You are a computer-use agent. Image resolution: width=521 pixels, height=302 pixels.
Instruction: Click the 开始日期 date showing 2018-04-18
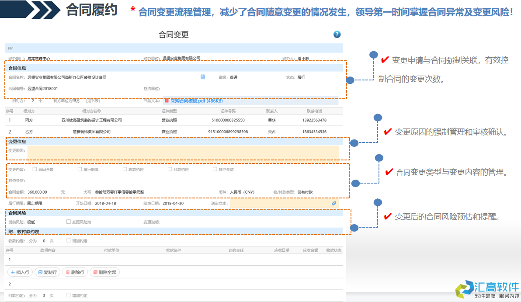tap(105, 203)
